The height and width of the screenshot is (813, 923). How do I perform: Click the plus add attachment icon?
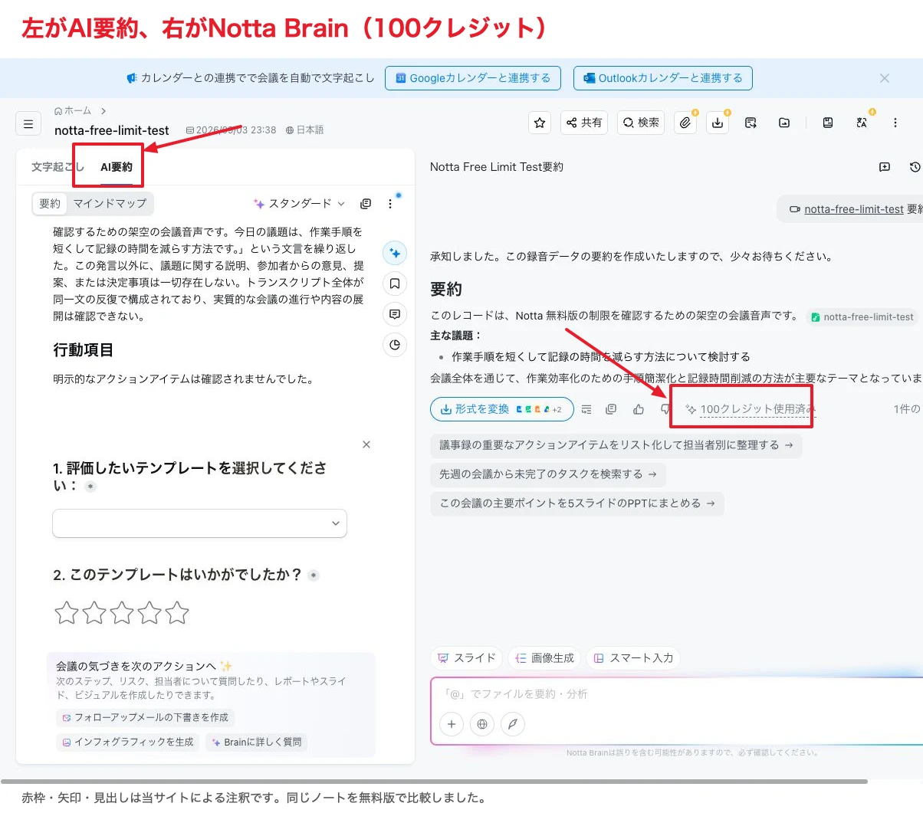point(452,724)
